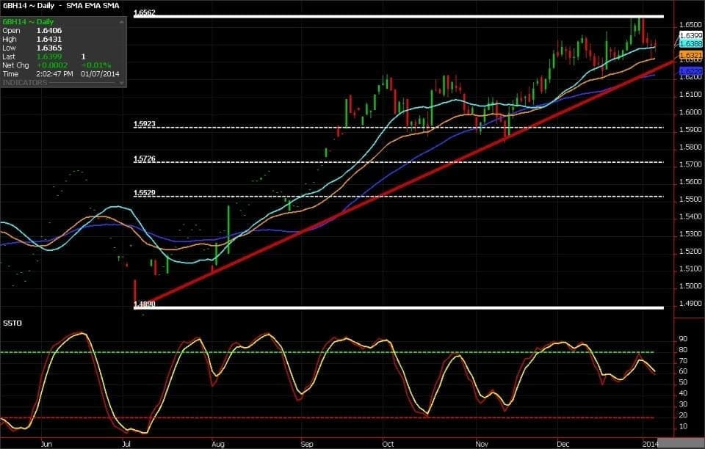Click the stochastic 80 level axis label

[x=682, y=351]
